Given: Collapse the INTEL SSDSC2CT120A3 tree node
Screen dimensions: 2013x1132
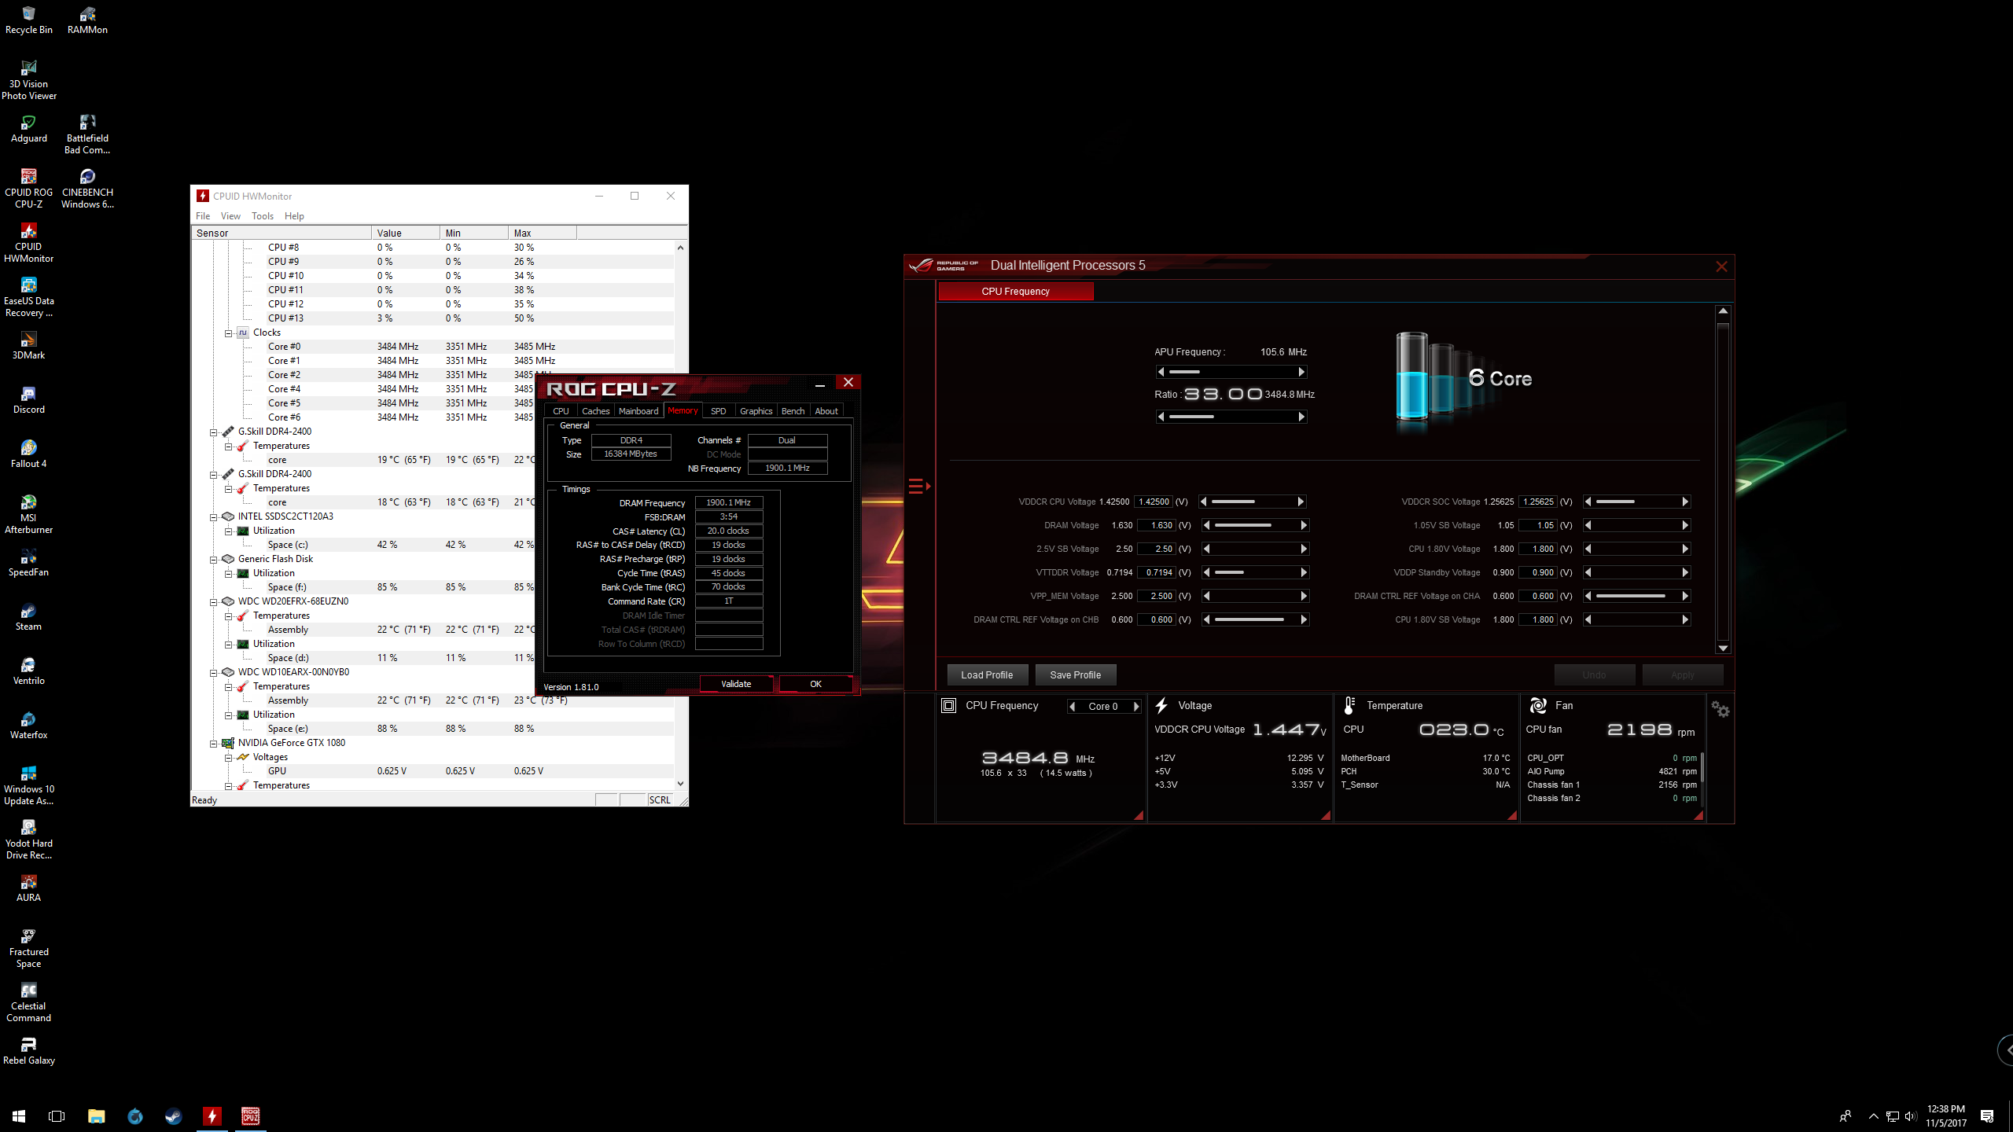Looking at the screenshot, I should [213, 517].
